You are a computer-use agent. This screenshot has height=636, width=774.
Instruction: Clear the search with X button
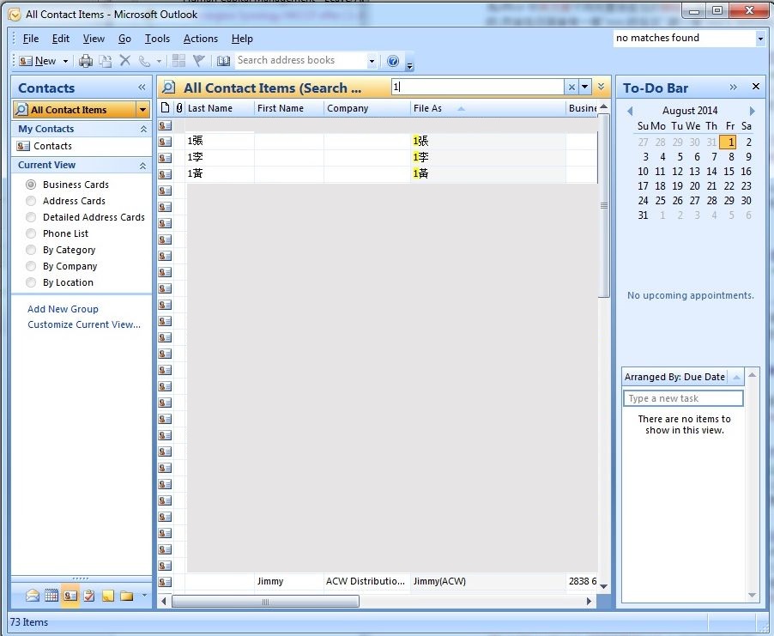571,88
